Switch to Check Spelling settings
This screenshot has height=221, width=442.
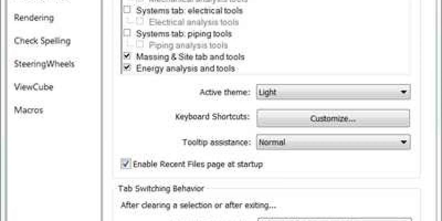pyautogui.click(x=42, y=41)
